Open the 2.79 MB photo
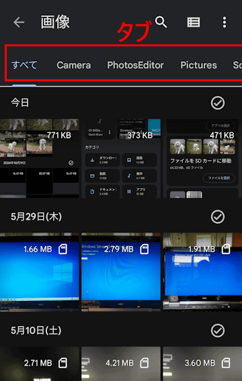This screenshot has width=242, height=381. click(x=121, y=272)
